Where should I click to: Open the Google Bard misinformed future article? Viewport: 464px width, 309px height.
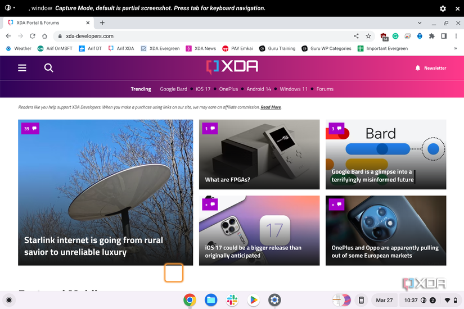[386, 154]
